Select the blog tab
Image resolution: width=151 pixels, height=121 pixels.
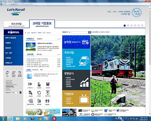tap(41, 70)
